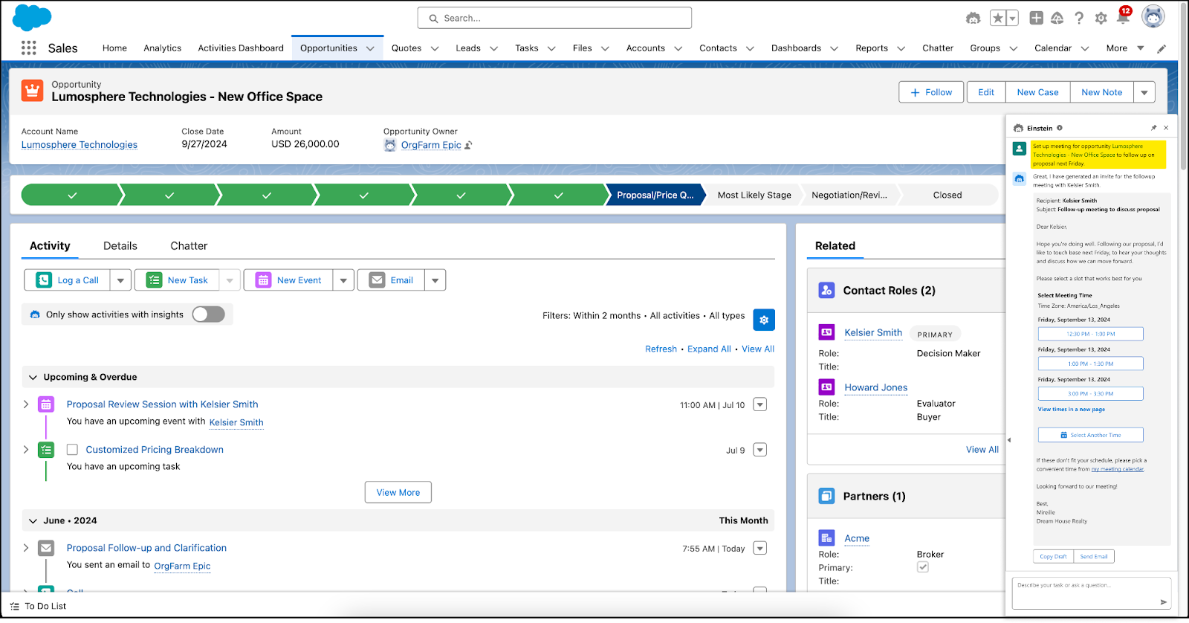Click the View More button
1189x623 pixels.
398,492
